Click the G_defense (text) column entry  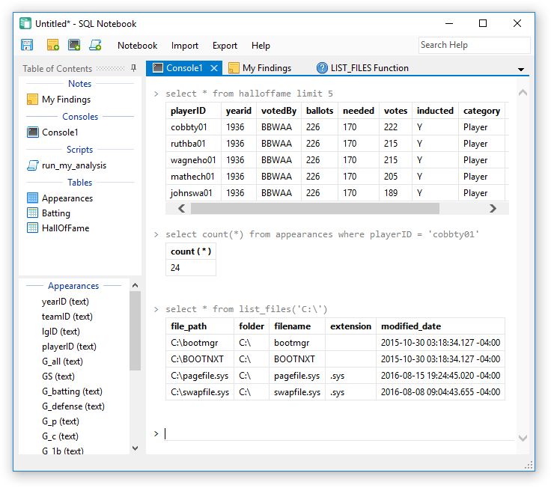(x=73, y=406)
